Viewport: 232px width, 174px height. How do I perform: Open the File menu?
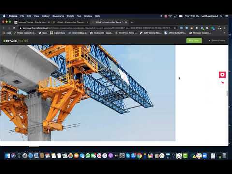[22, 16]
